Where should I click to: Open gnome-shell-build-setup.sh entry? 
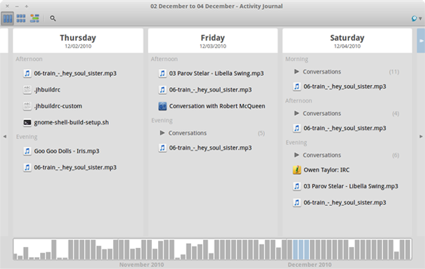coord(71,122)
